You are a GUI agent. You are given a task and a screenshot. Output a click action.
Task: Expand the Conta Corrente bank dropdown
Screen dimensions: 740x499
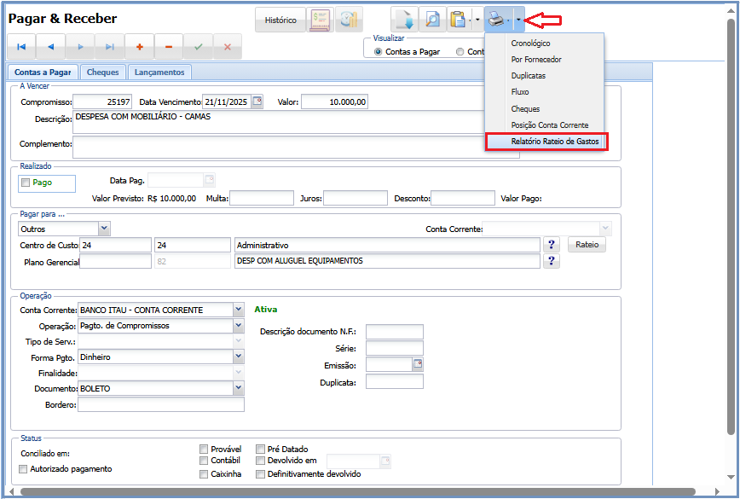[238, 310]
